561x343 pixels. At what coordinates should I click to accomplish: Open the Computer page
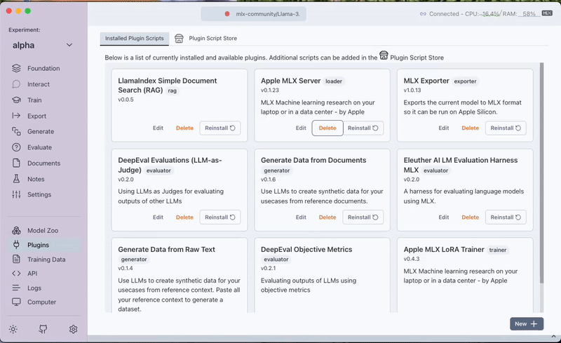[41, 302]
